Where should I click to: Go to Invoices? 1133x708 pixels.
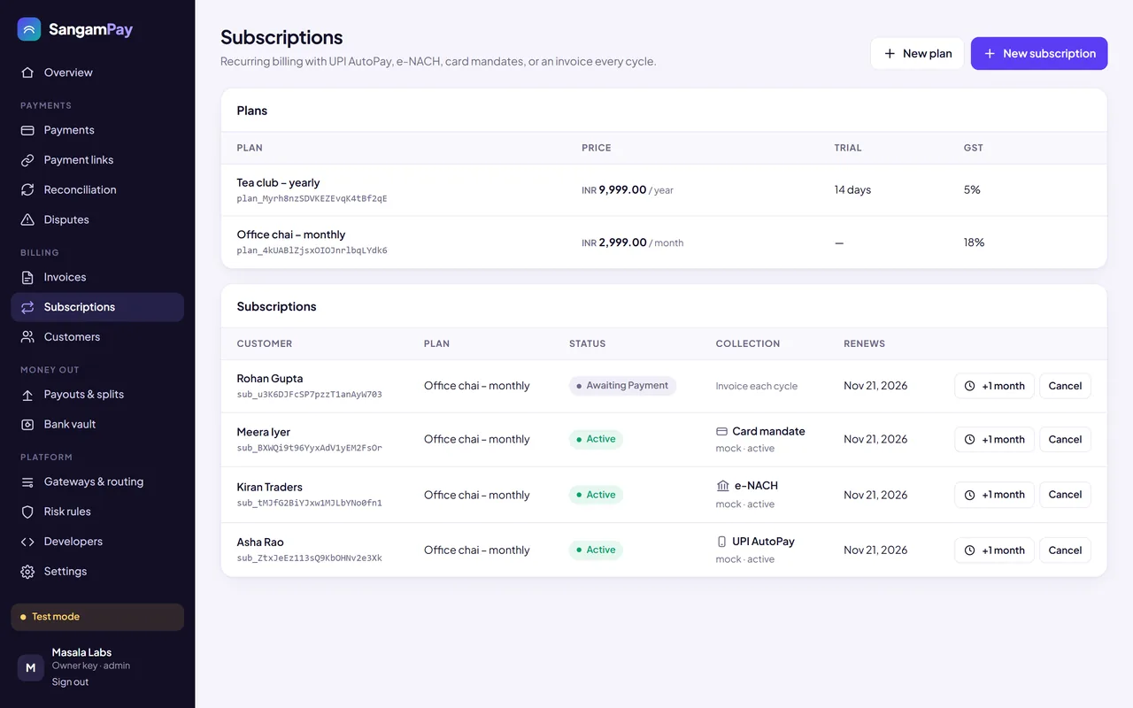[x=97, y=277]
